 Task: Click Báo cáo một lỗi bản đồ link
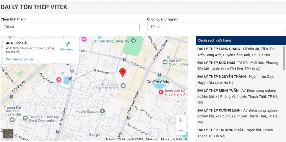click(174, 139)
